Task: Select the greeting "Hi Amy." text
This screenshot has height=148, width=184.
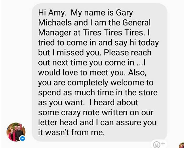Action: pyautogui.click(x=52, y=13)
